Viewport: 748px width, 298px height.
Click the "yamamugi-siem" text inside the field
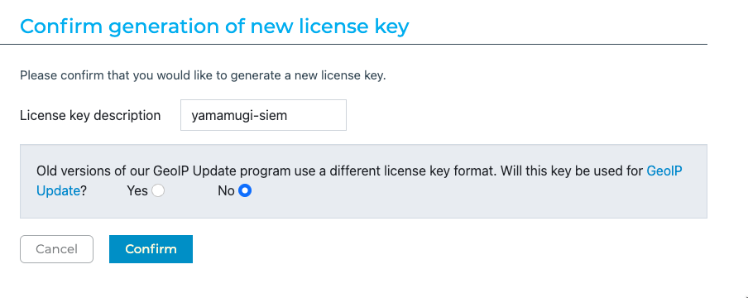tap(239, 116)
